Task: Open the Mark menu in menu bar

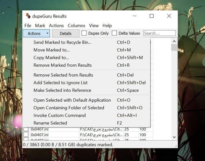Action: pos(40,25)
